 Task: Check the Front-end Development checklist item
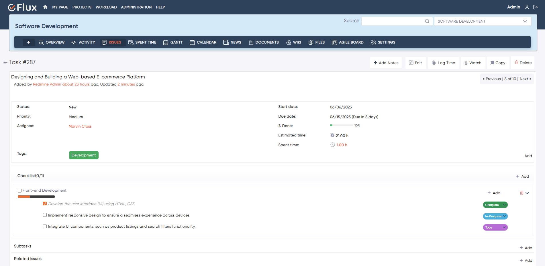(19, 190)
